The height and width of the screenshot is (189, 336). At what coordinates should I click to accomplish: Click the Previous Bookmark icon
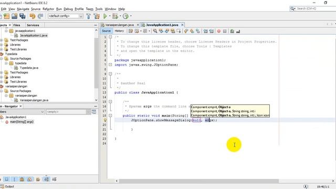(x=186, y=31)
